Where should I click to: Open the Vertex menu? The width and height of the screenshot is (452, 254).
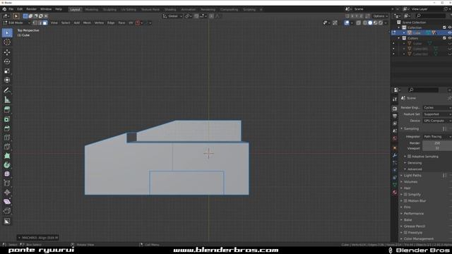pos(99,23)
